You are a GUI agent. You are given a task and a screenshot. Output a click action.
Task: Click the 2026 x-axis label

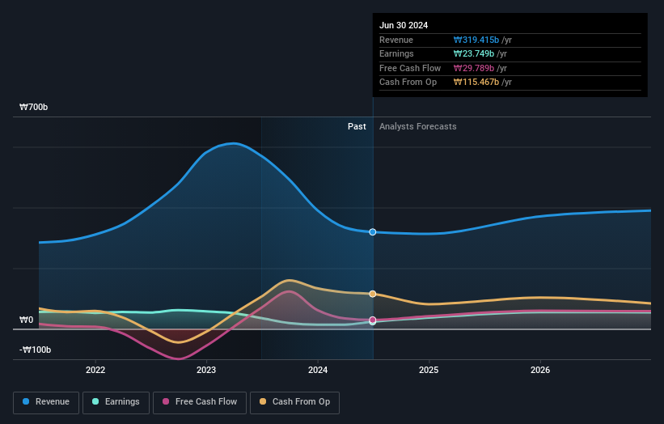click(x=540, y=371)
